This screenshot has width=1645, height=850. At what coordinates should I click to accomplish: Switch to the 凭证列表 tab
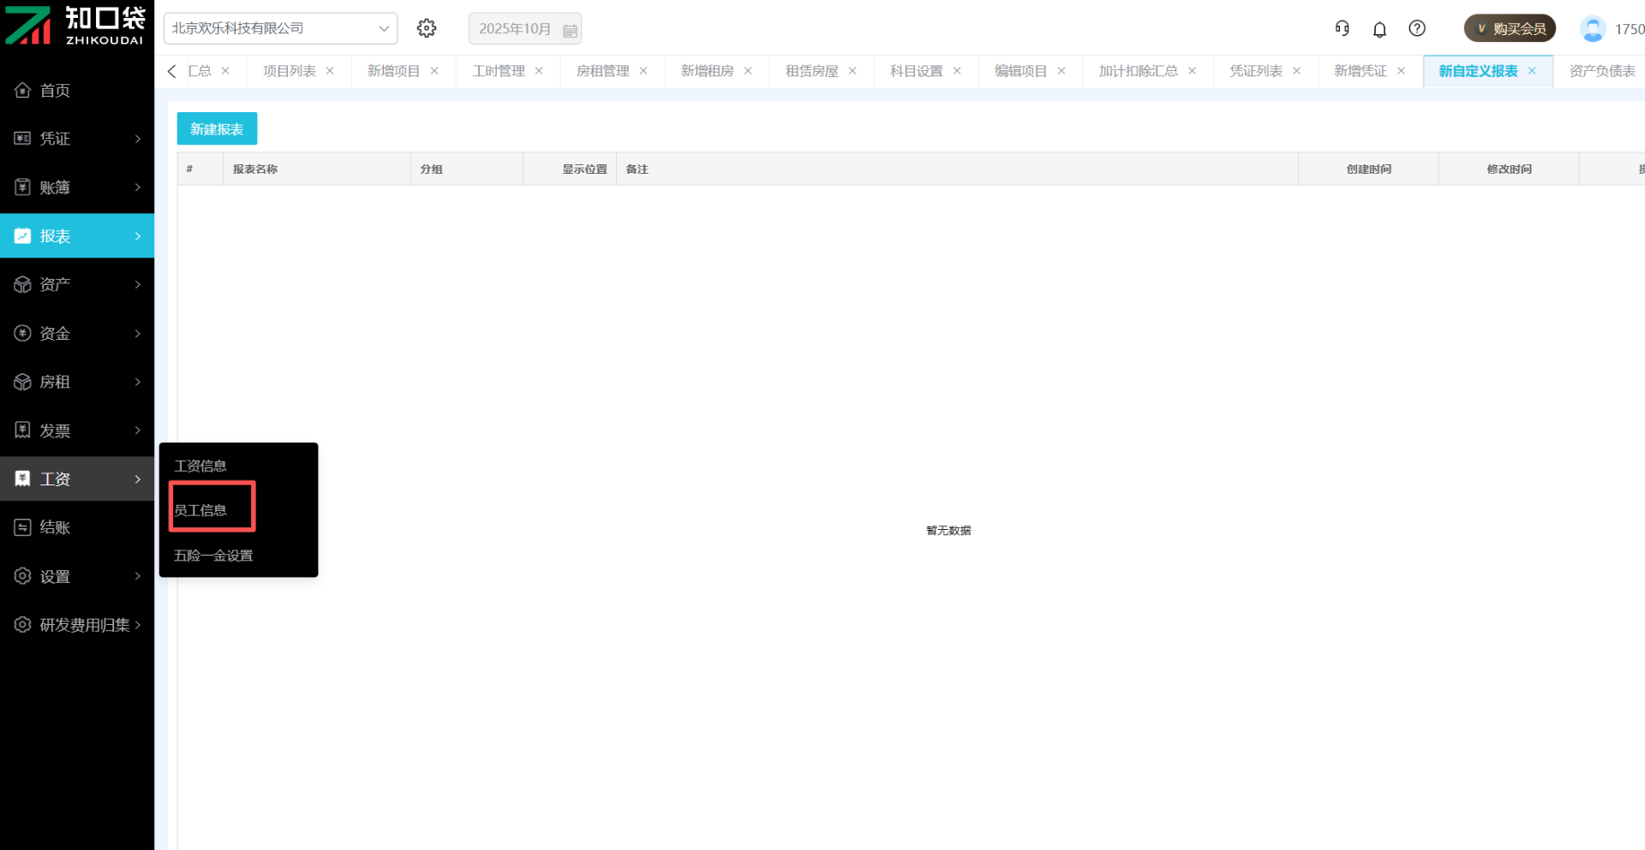[1255, 71]
